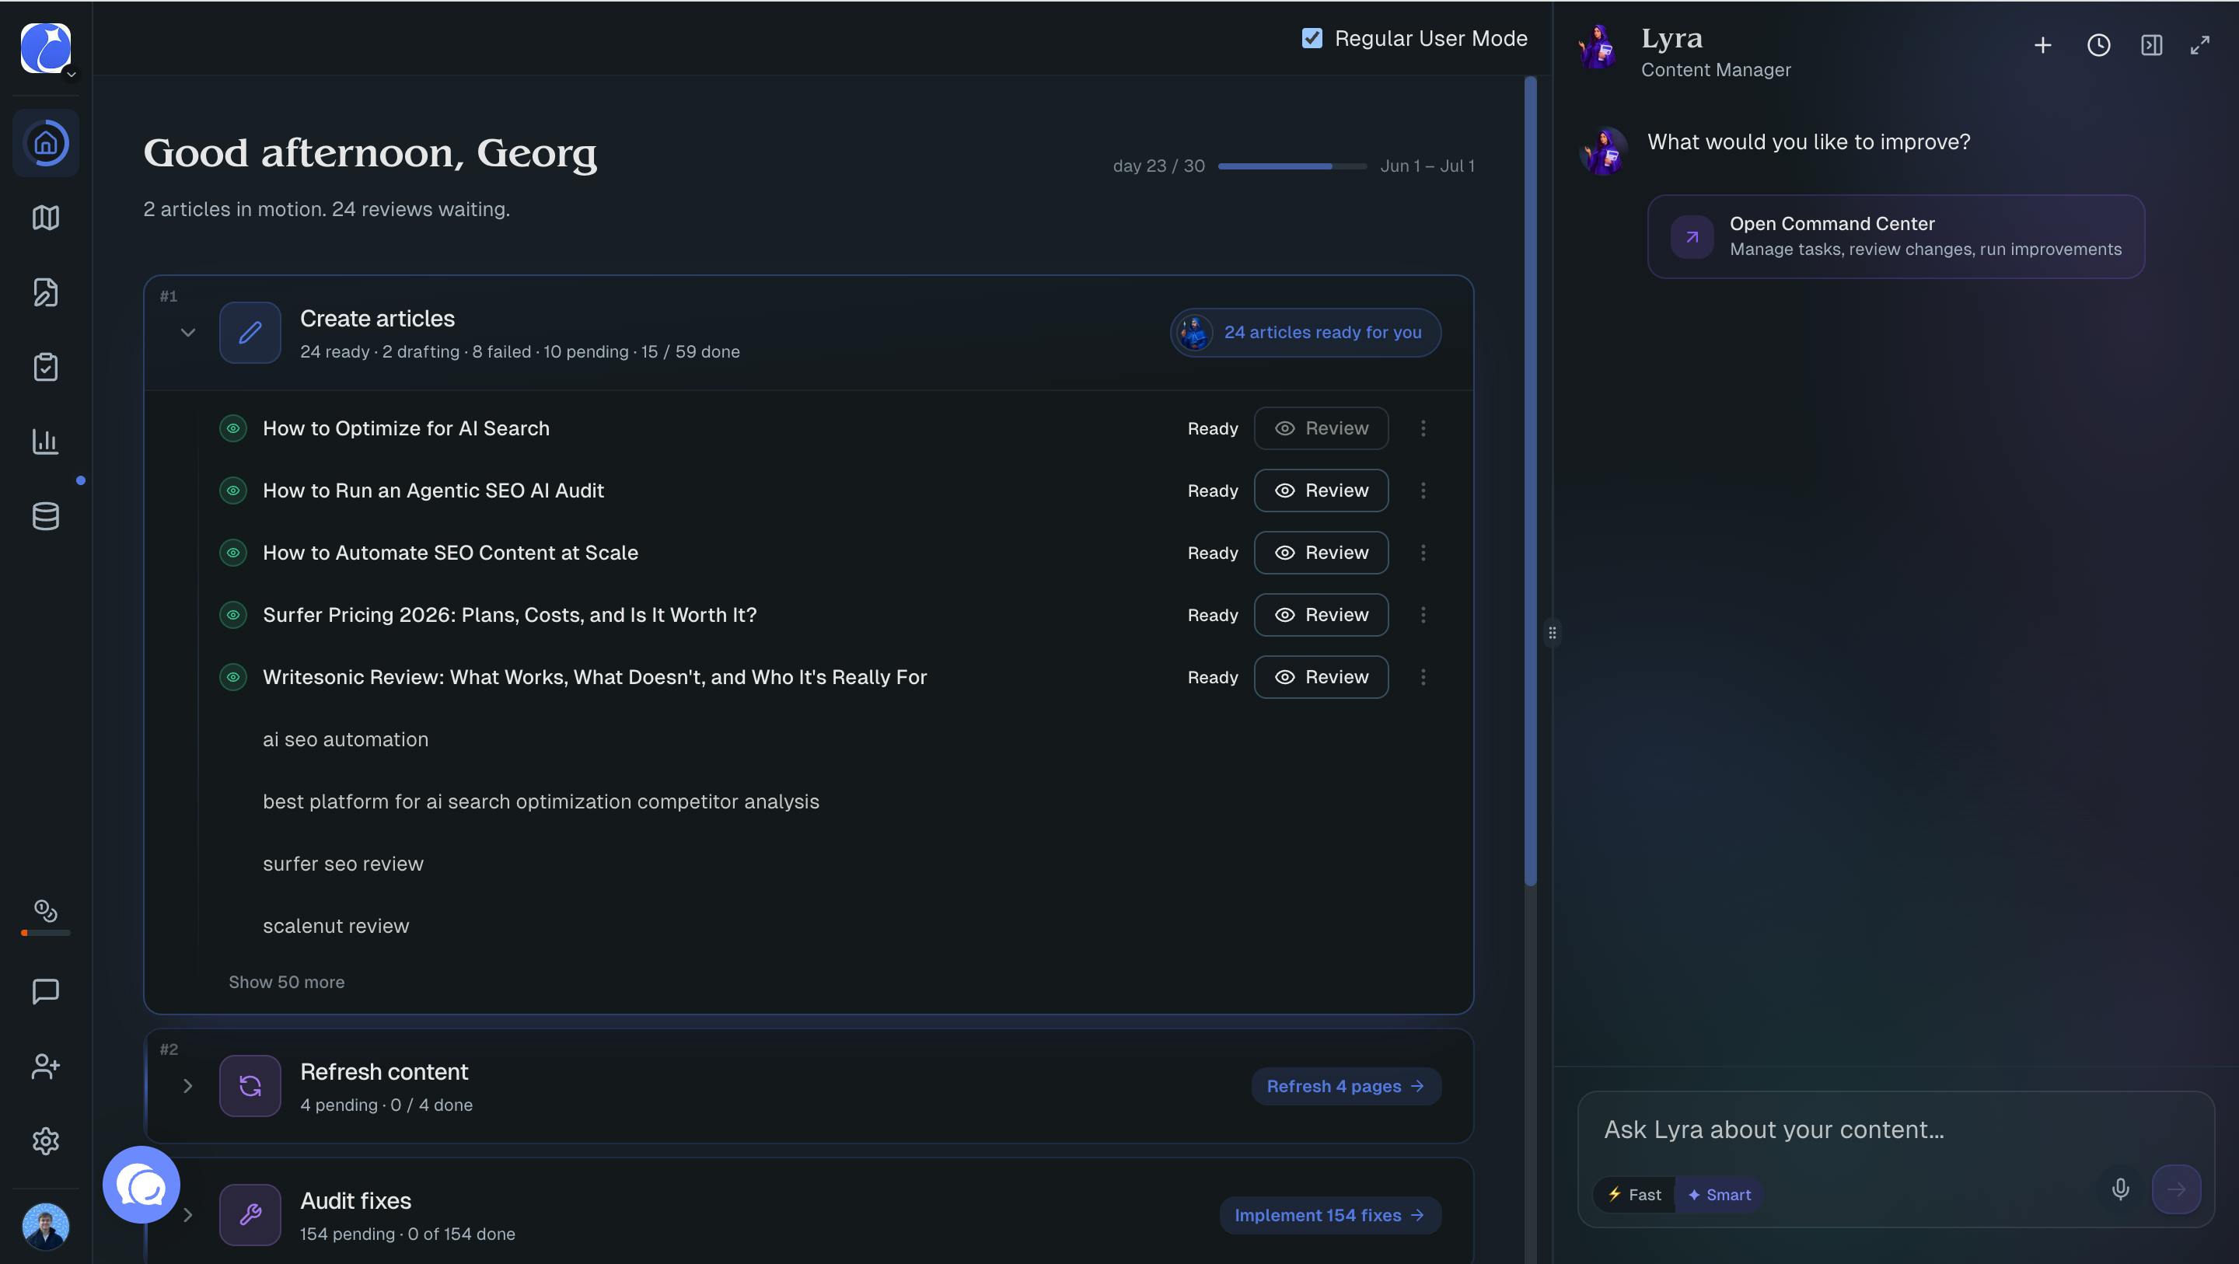Select the Smart response mode

click(x=1719, y=1195)
